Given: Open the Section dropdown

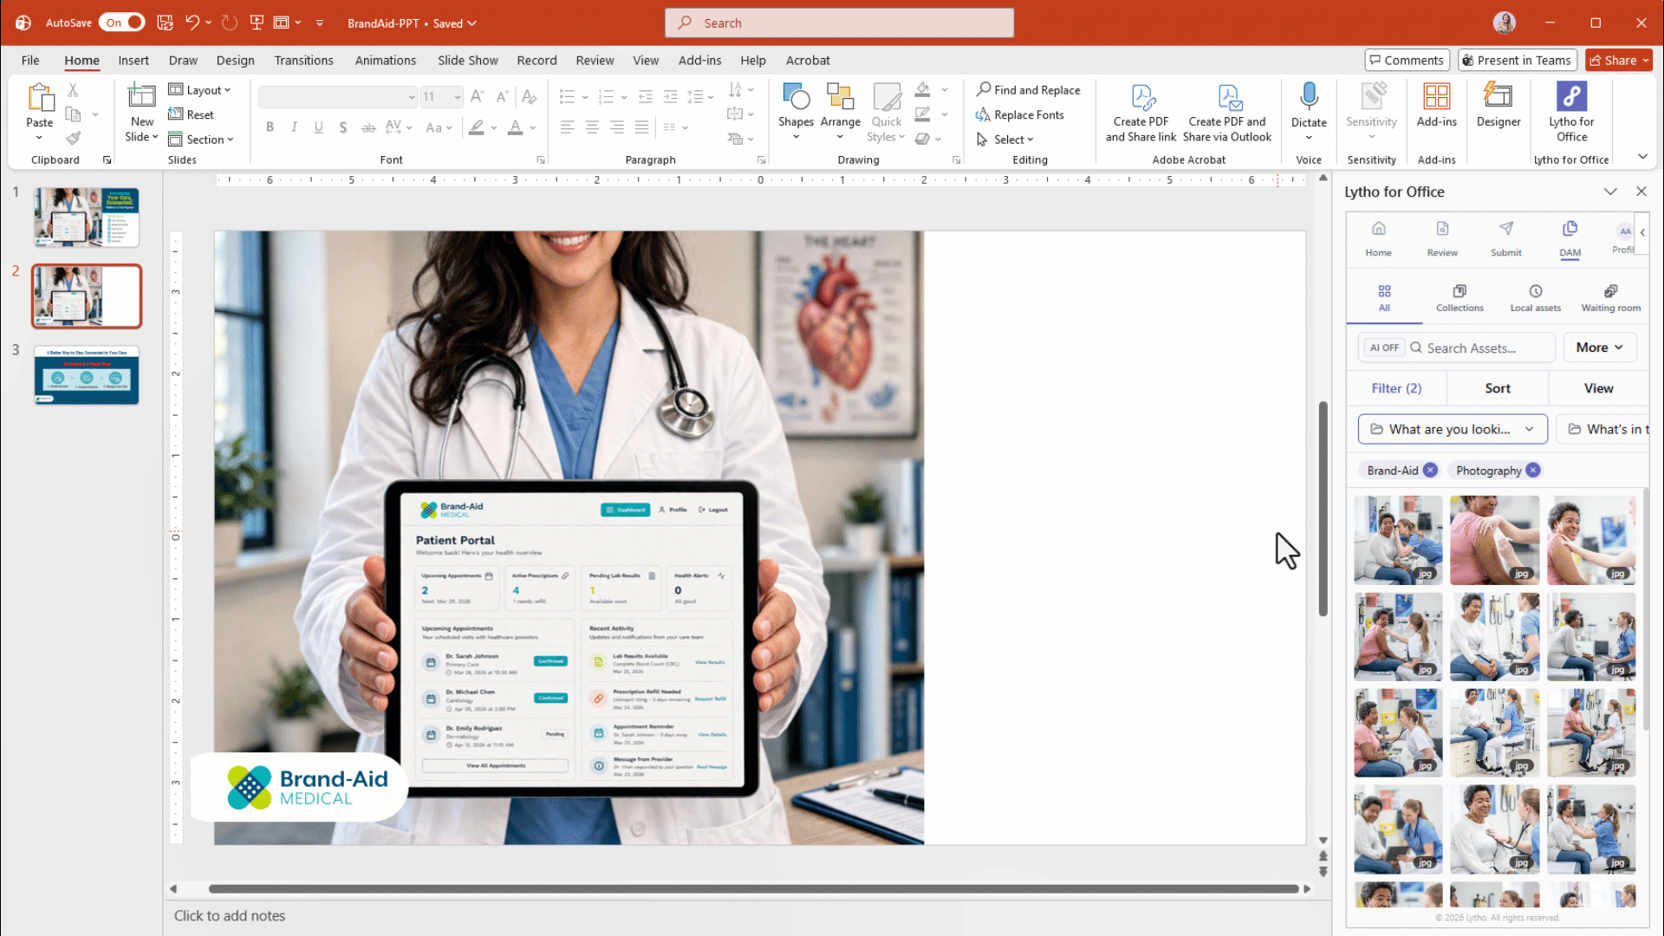Looking at the screenshot, I should (x=201, y=140).
